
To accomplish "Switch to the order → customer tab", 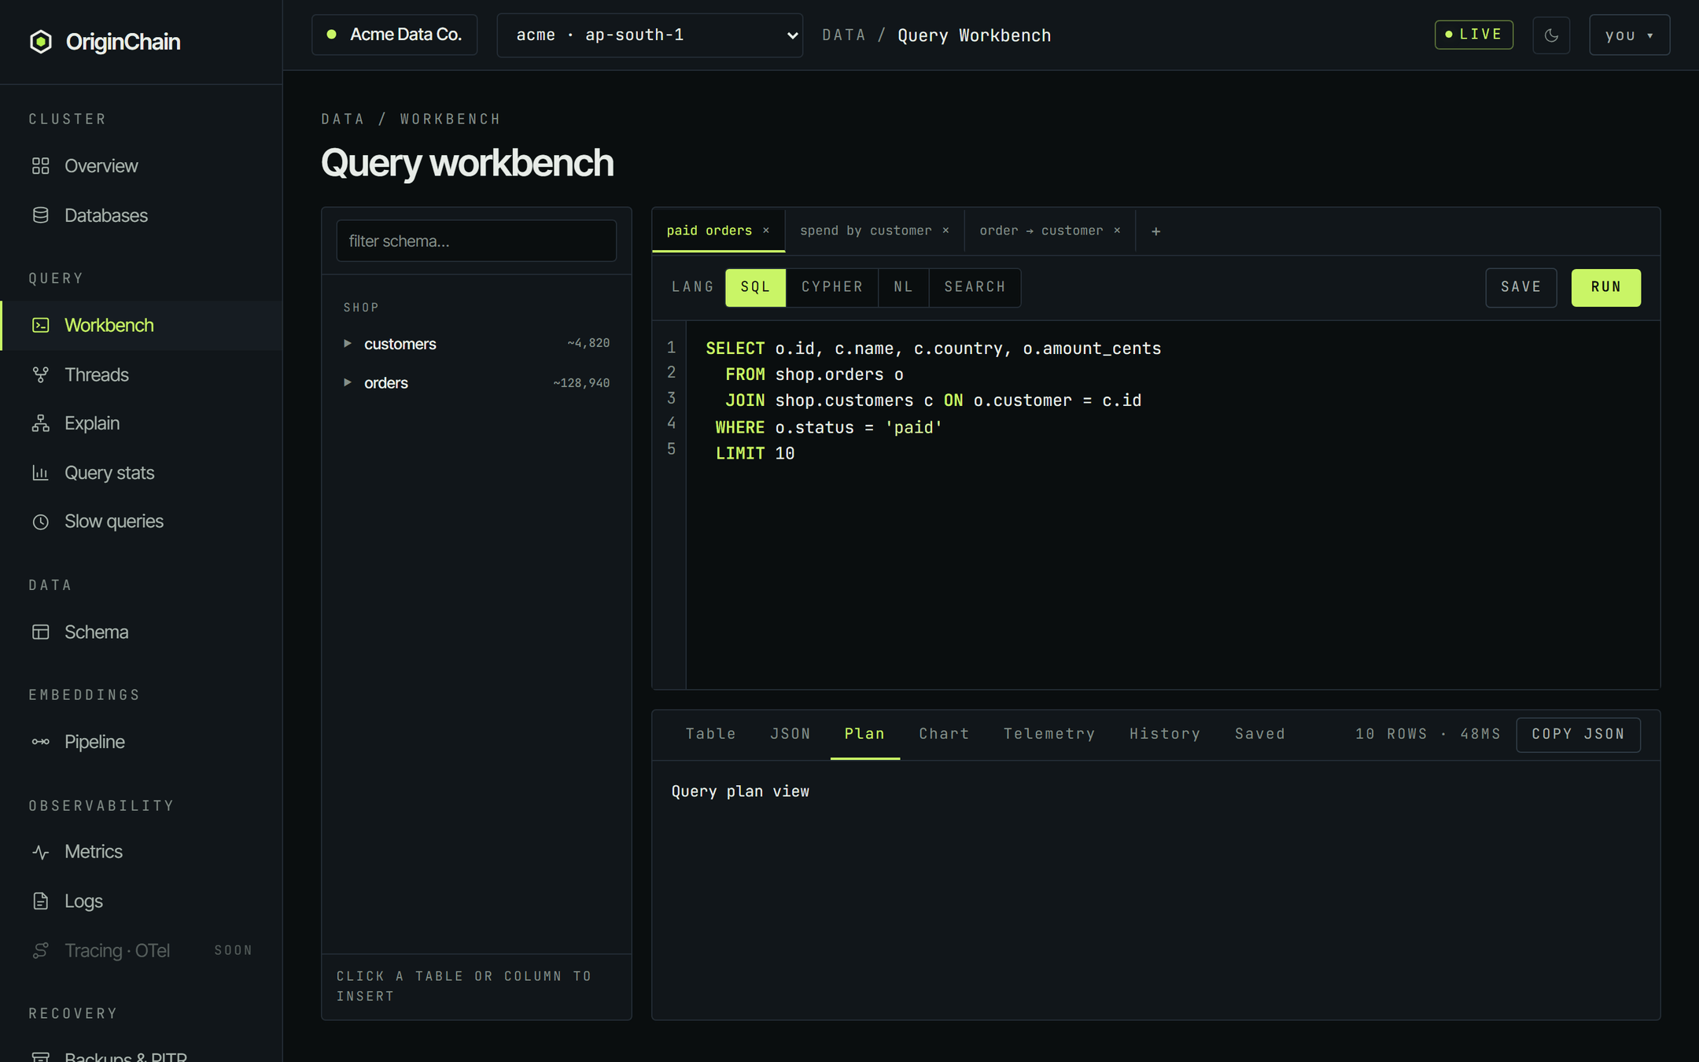I will tap(1041, 230).
